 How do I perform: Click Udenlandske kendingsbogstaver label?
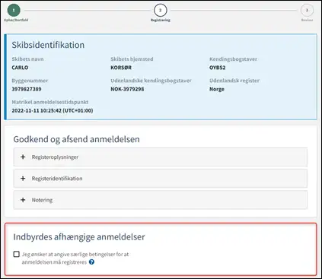pos(151,81)
